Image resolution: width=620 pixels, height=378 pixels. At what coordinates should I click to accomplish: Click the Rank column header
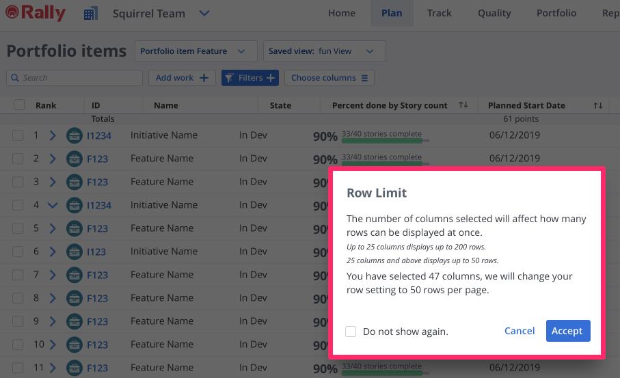click(x=46, y=105)
